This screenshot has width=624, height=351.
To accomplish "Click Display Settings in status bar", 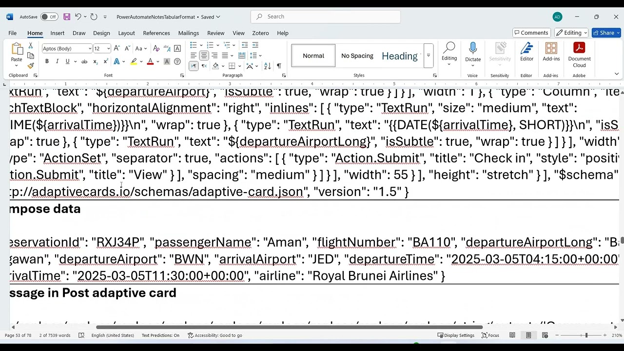I will point(456,335).
